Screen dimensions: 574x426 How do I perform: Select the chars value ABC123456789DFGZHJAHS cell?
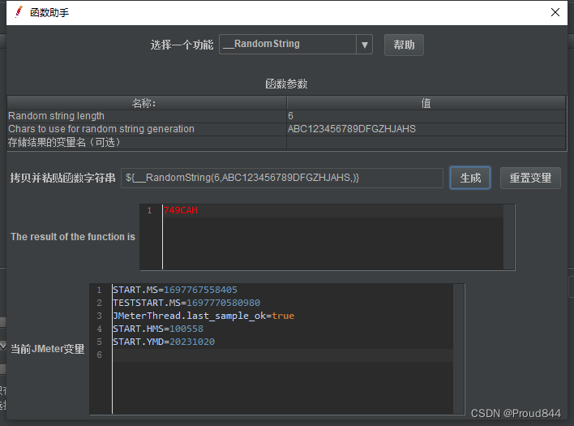(426, 129)
